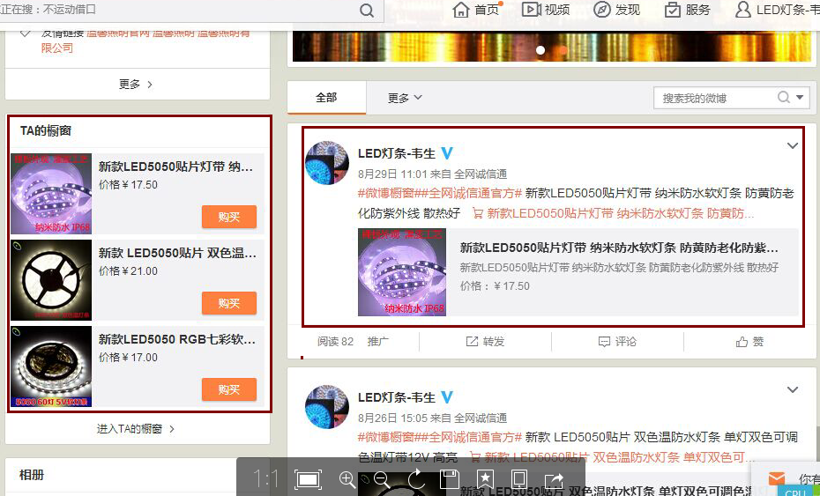This screenshot has width=820, height=496.
Task: Open the second showcase product thumbnail
Action: pyautogui.click(x=51, y=280)
